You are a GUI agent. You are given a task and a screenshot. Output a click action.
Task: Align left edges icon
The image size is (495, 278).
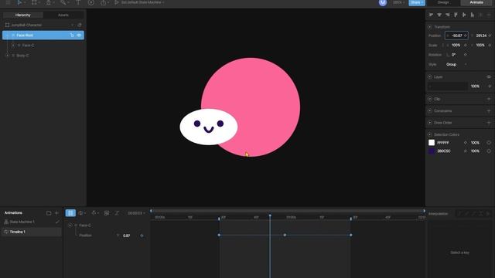coord(431,15)
